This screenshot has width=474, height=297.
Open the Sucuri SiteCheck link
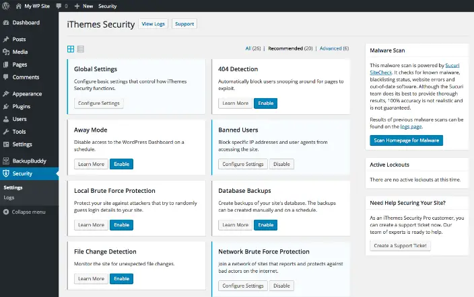[x=415, y=69]
